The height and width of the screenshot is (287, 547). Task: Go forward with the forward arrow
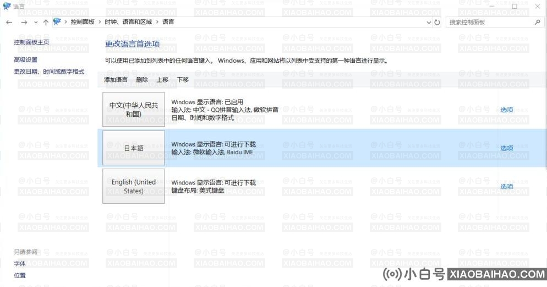click(x=24, y=23)
